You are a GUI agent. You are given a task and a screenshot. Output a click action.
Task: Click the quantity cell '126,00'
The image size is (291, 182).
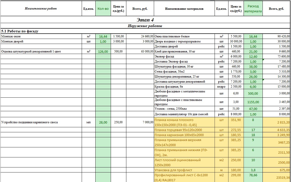coord(103,51)
